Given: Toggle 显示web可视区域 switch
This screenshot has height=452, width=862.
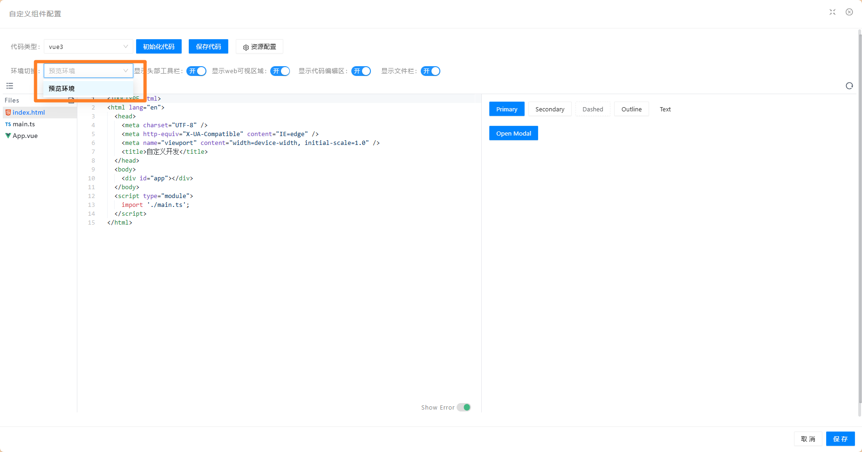Looking at the screenshot, I should point(280,71).
